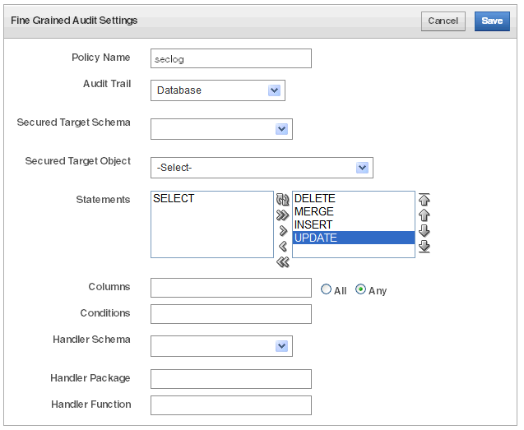The width and height of the screenshot is (524, 430).
Task: Move selected statement up one position
Action: [424, 215]
